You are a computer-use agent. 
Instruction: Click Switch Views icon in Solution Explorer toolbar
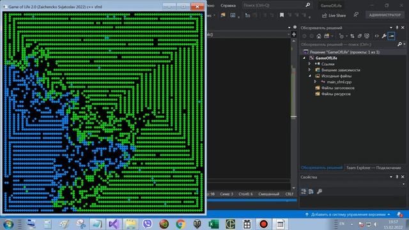coord(327,36)
